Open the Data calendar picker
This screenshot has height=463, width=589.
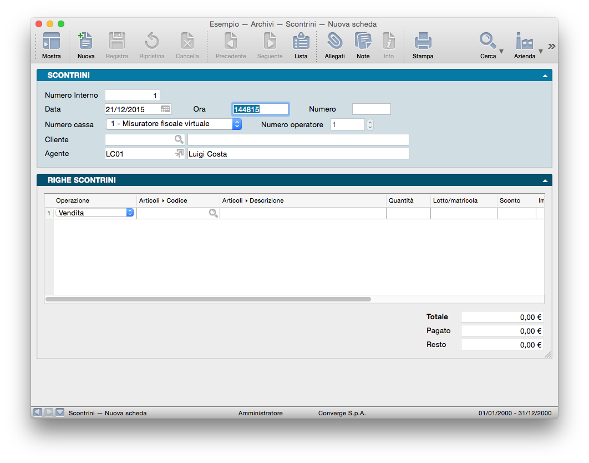[x=165, y=109]
